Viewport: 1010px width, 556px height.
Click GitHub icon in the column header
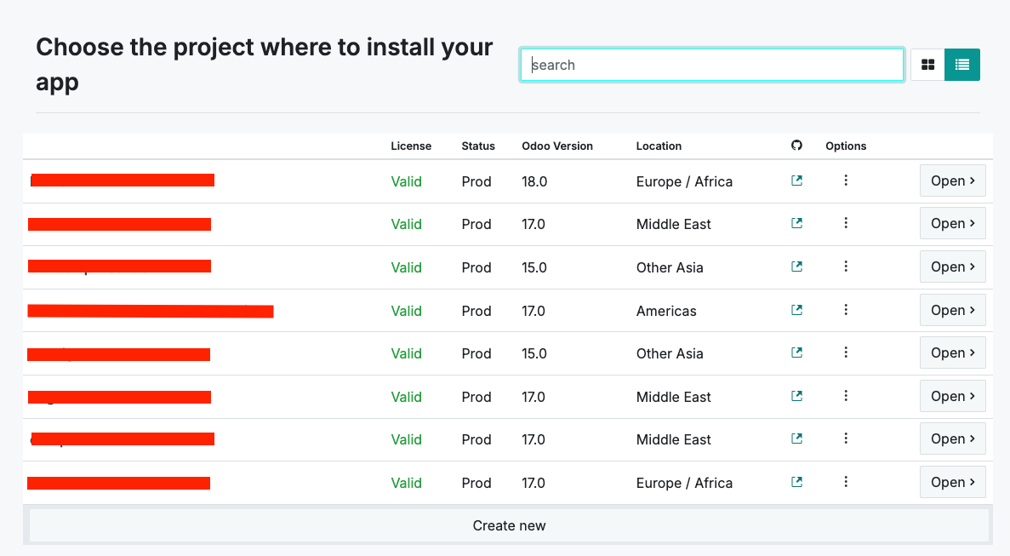click(796, 146)
